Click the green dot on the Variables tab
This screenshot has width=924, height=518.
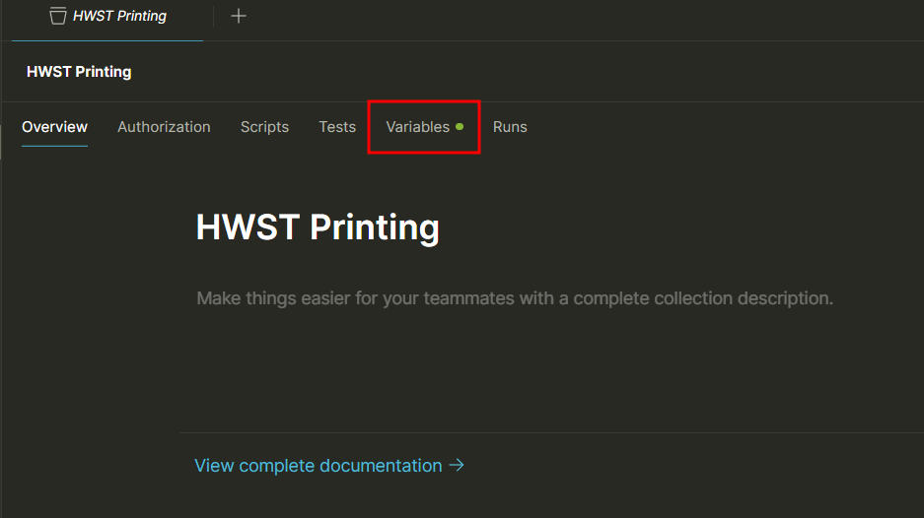460,126
